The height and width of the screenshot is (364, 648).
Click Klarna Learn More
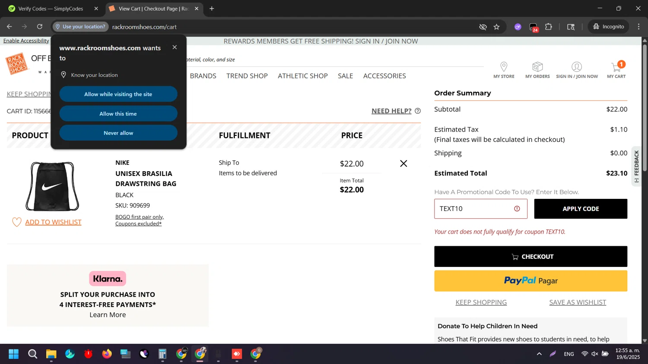tap(108, 315)
